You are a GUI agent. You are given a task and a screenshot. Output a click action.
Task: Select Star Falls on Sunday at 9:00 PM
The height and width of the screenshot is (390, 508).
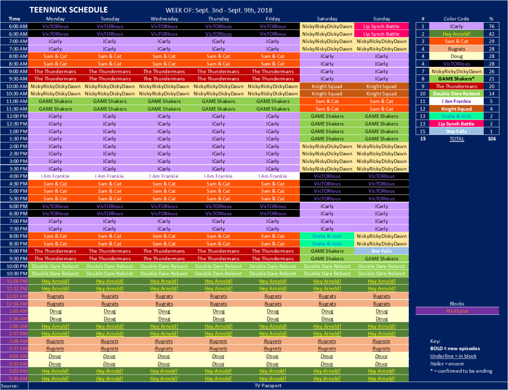tap(381, 251)
